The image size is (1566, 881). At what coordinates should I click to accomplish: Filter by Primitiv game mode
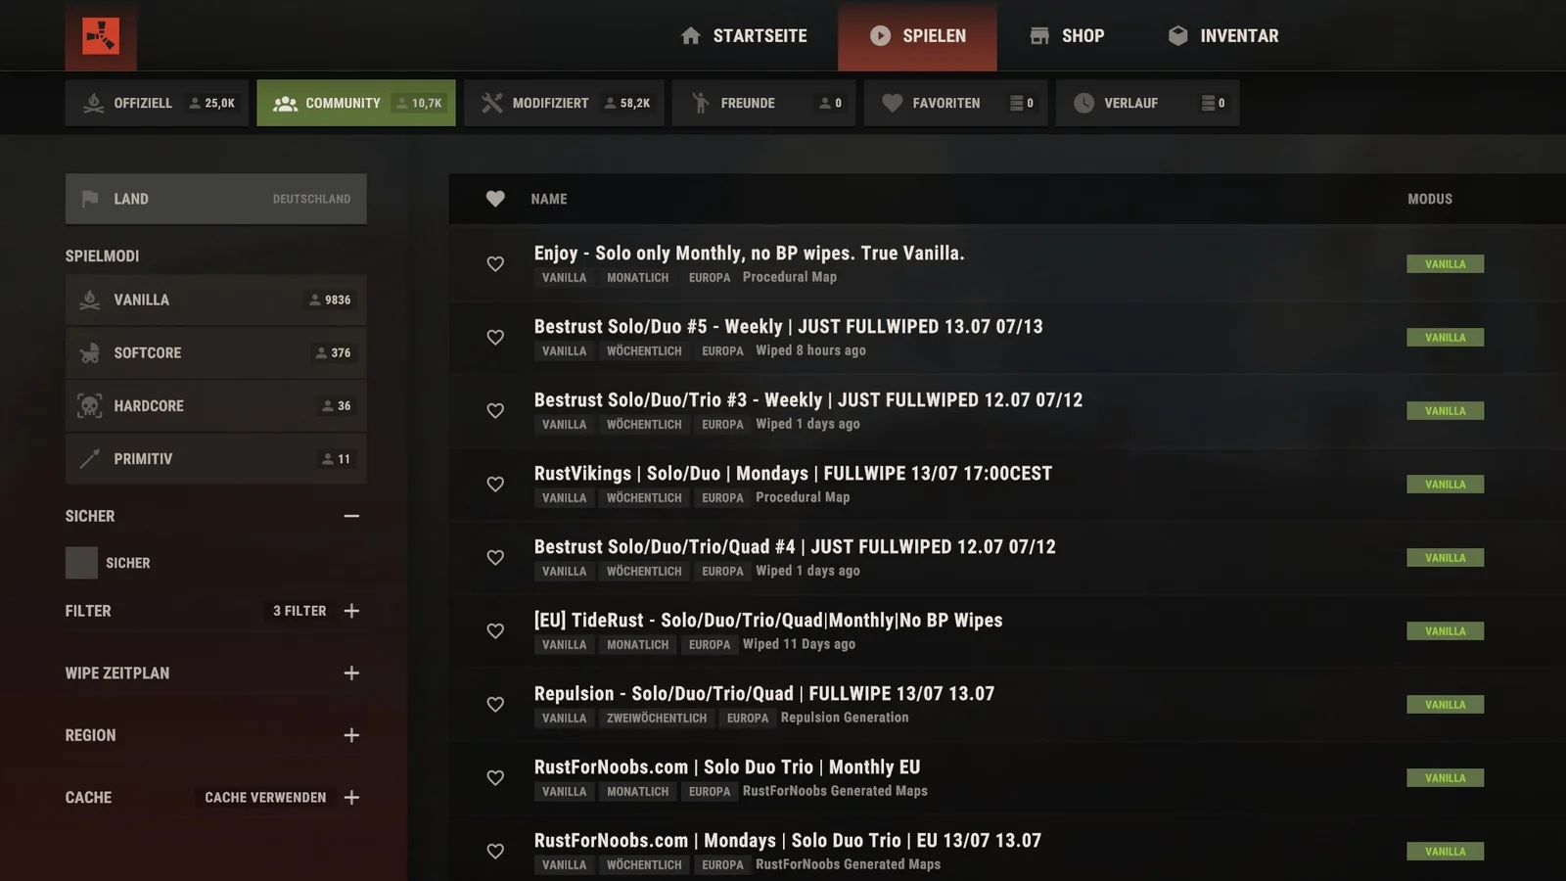[216, 458]
